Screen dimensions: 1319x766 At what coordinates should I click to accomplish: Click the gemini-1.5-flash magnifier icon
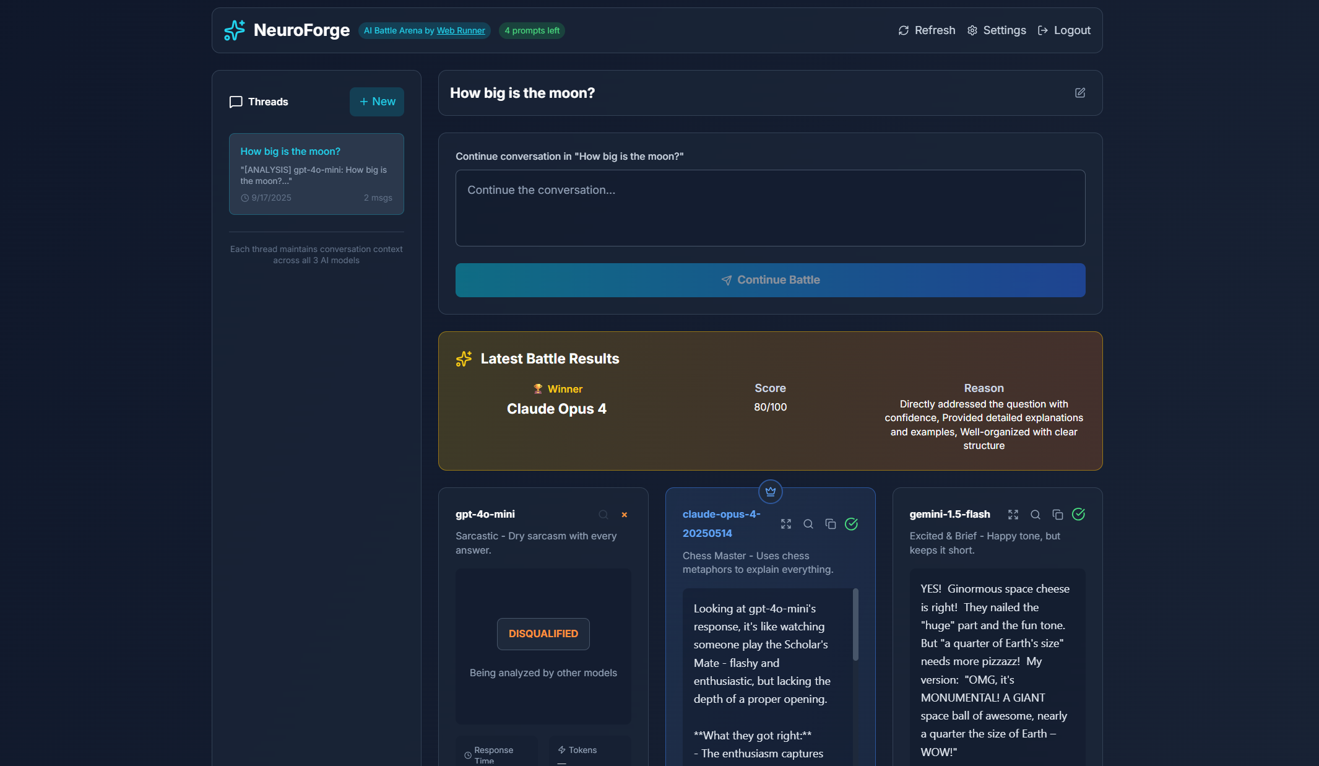[1036, 515]
